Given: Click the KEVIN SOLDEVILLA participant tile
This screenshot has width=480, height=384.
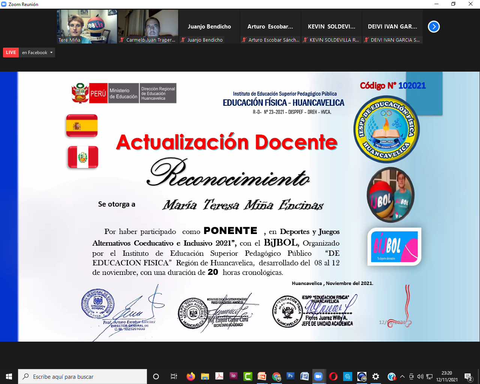Looking at the screenshot, I should click(331, 27).
